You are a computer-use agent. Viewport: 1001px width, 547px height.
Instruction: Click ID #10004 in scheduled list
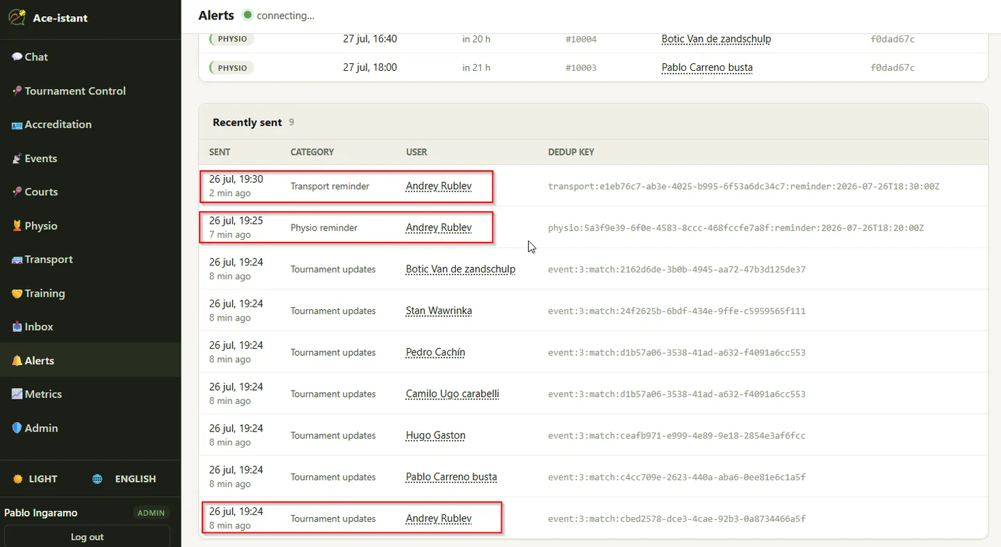580,40
